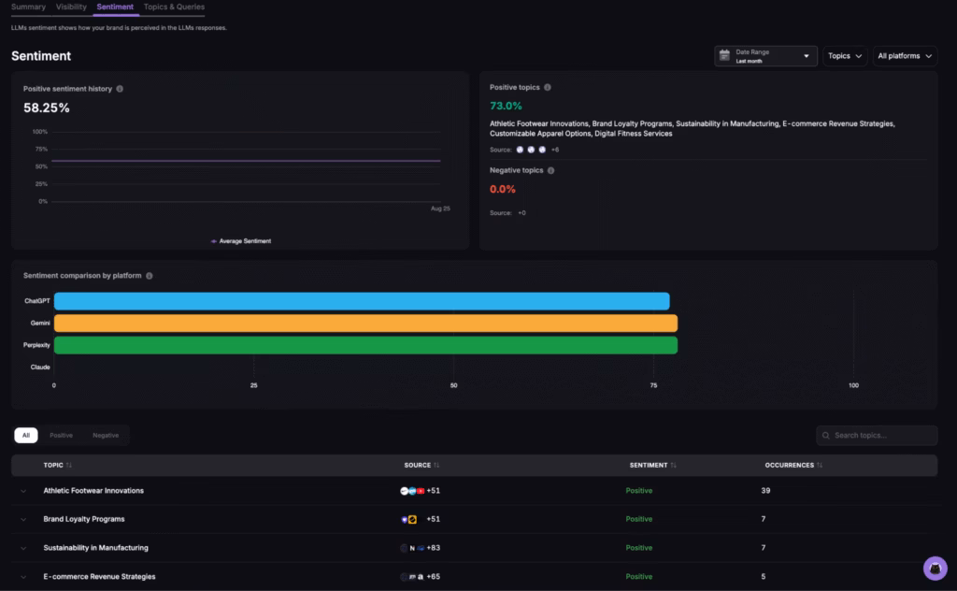Image resolution: width=957 pixels, height=591 pixels.
Task: Click the Search topics input field
Action: 876,435
